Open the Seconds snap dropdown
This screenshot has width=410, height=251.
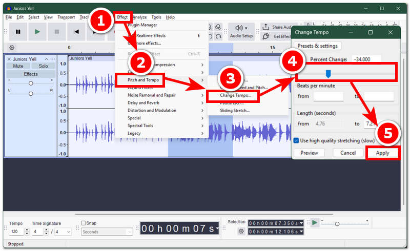tap(107, 232)
